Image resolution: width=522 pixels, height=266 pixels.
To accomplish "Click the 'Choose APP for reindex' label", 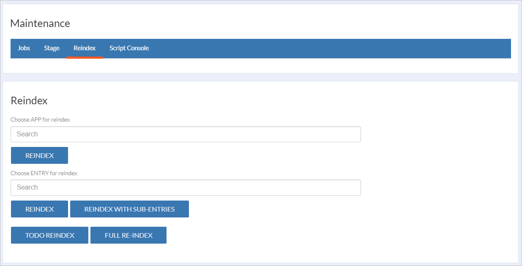I will coord(41,119).
